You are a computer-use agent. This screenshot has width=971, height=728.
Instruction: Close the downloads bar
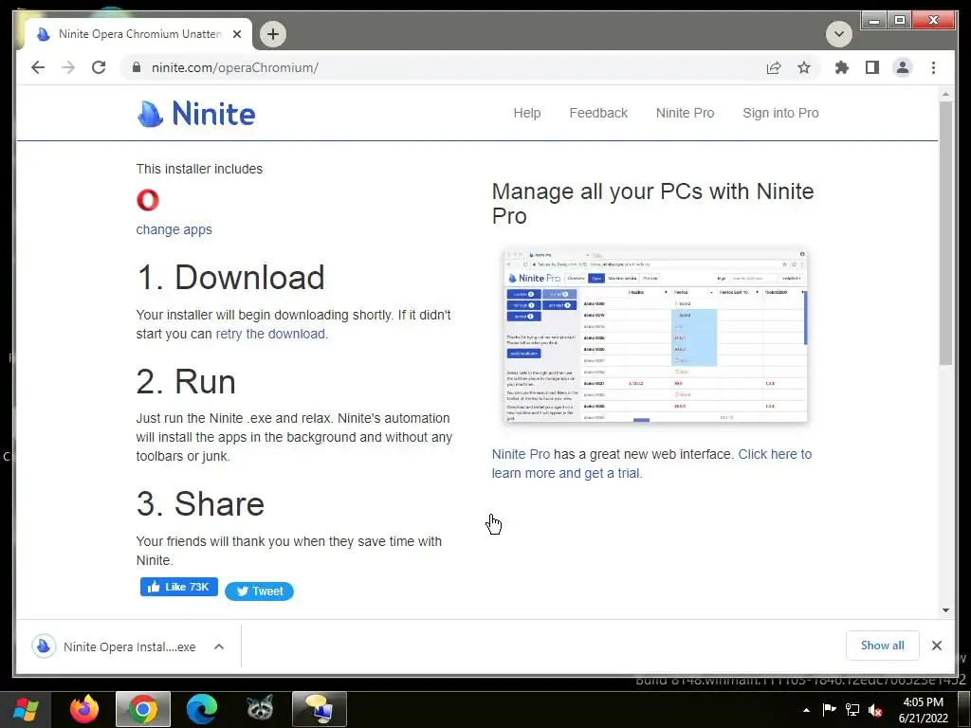[936, 646]
